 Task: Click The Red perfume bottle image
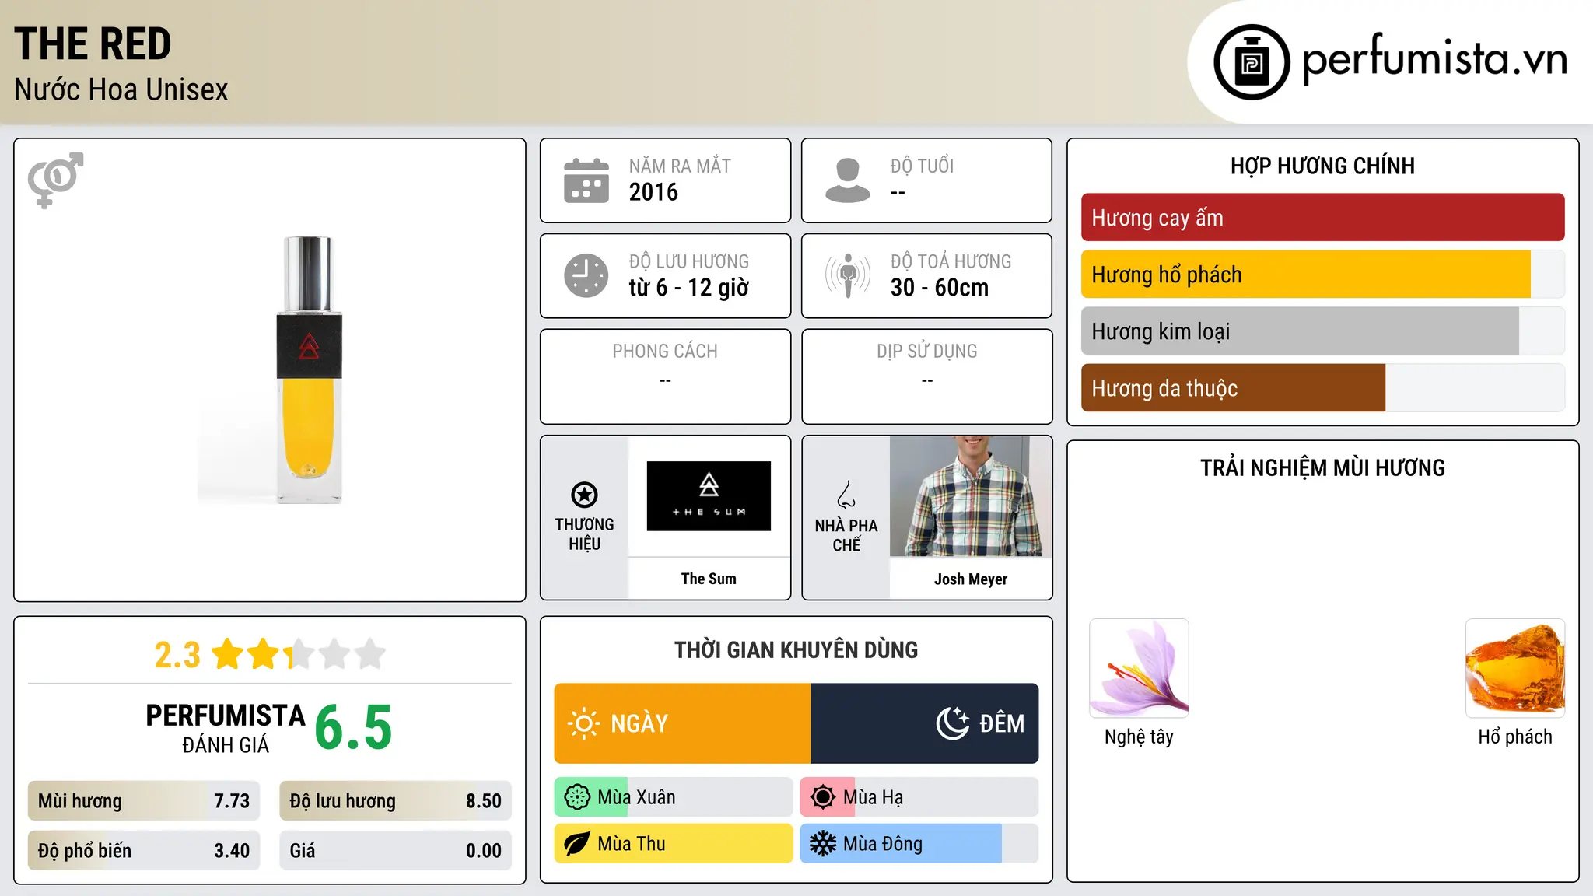[x=309, y=370]
